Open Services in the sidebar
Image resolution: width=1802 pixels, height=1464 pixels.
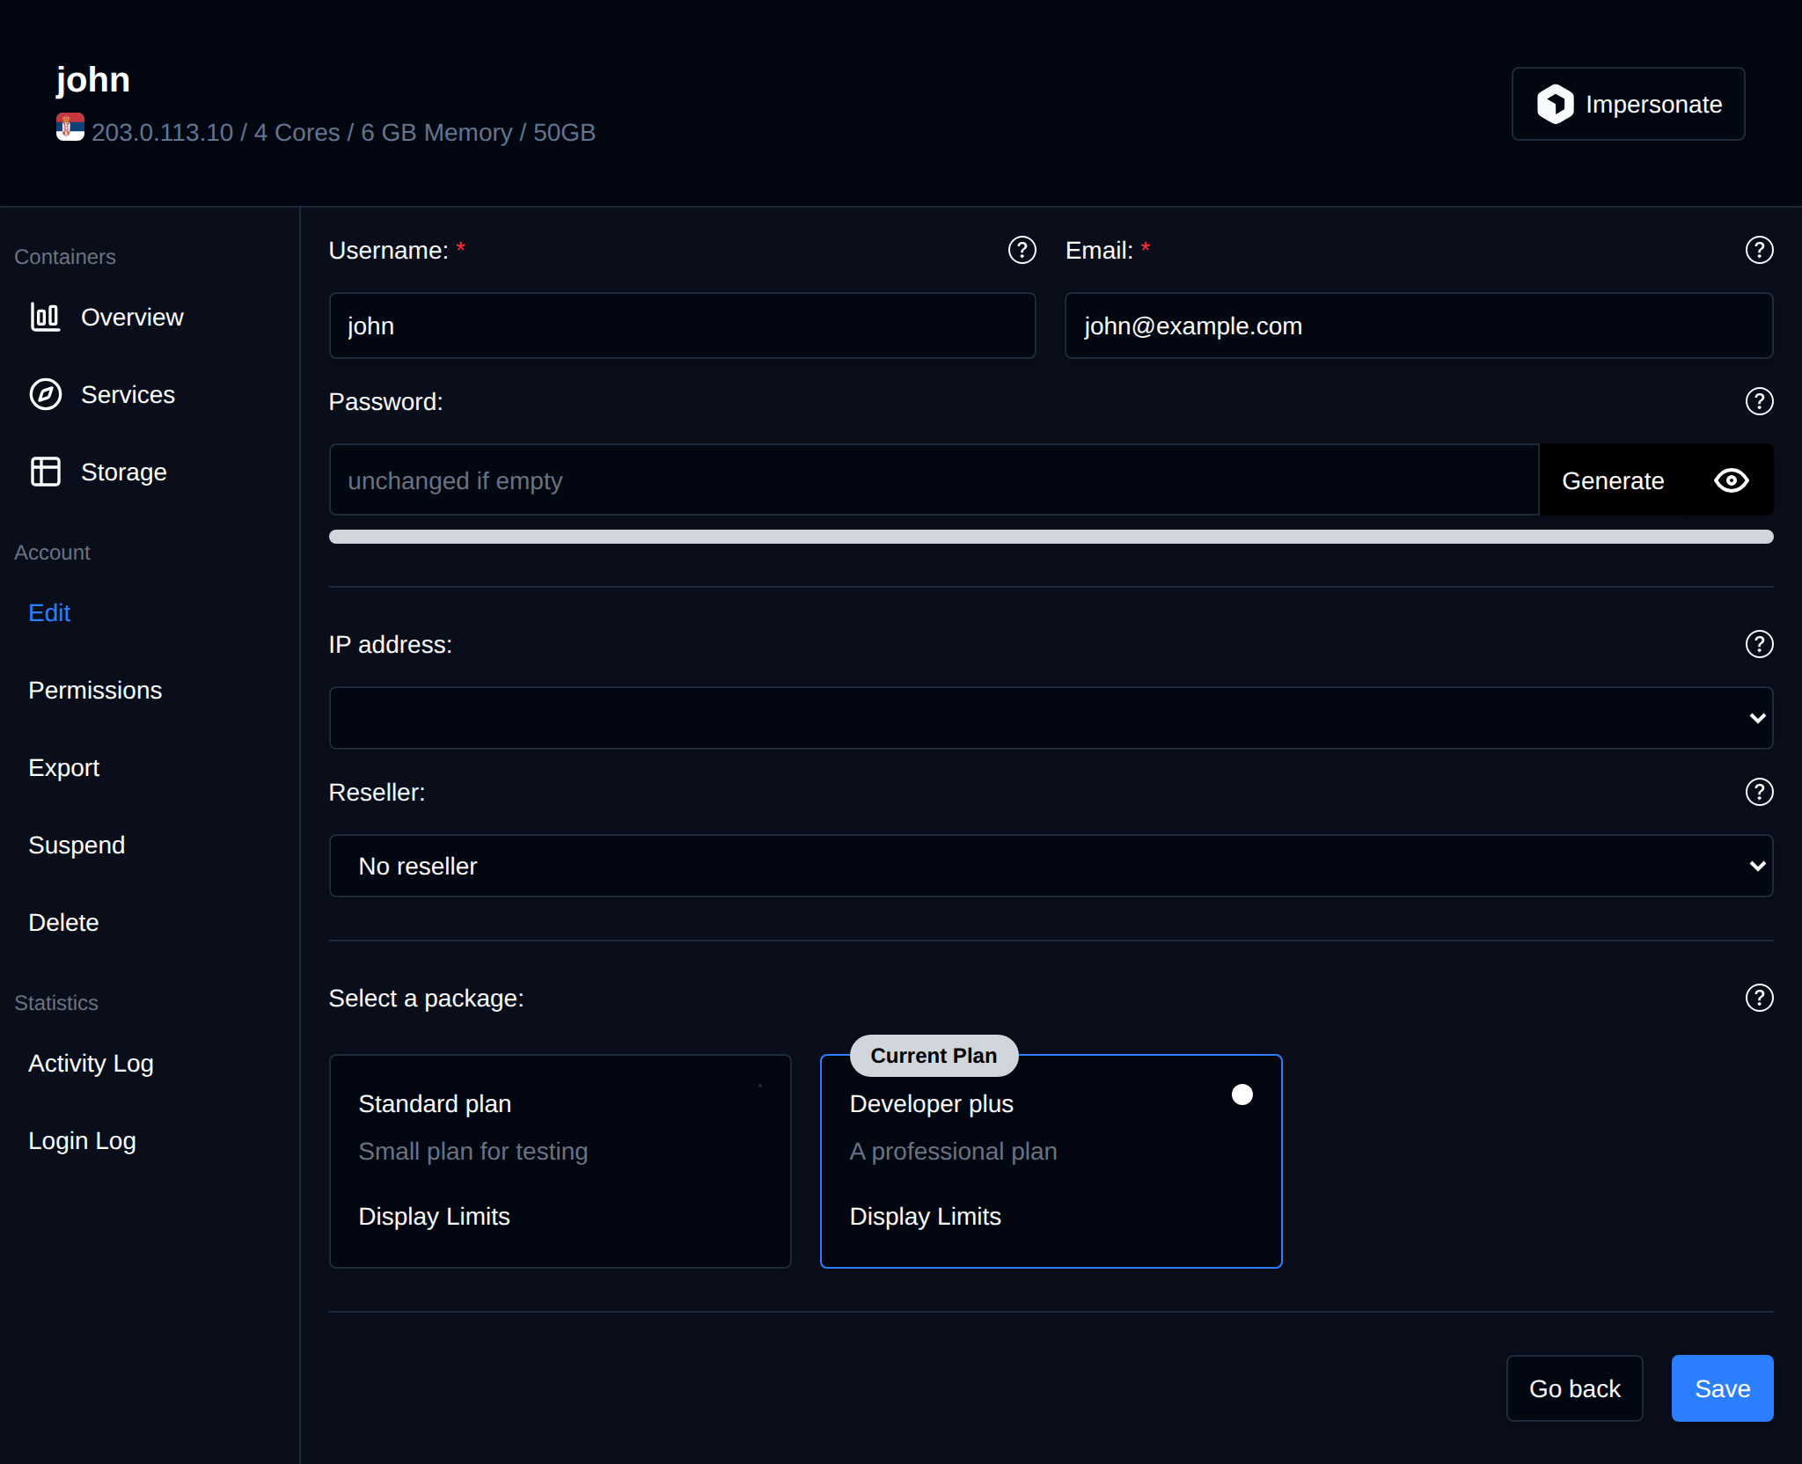[128, 394]
